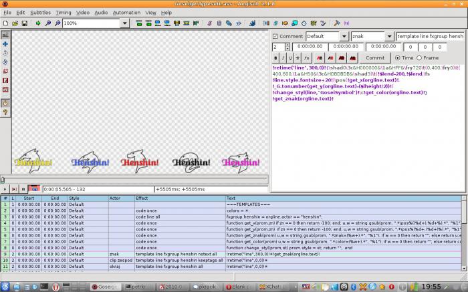Open the KDE application launcher menu
Screen dimensions: 468x292
pyautogui.click(x=5, y=287)
